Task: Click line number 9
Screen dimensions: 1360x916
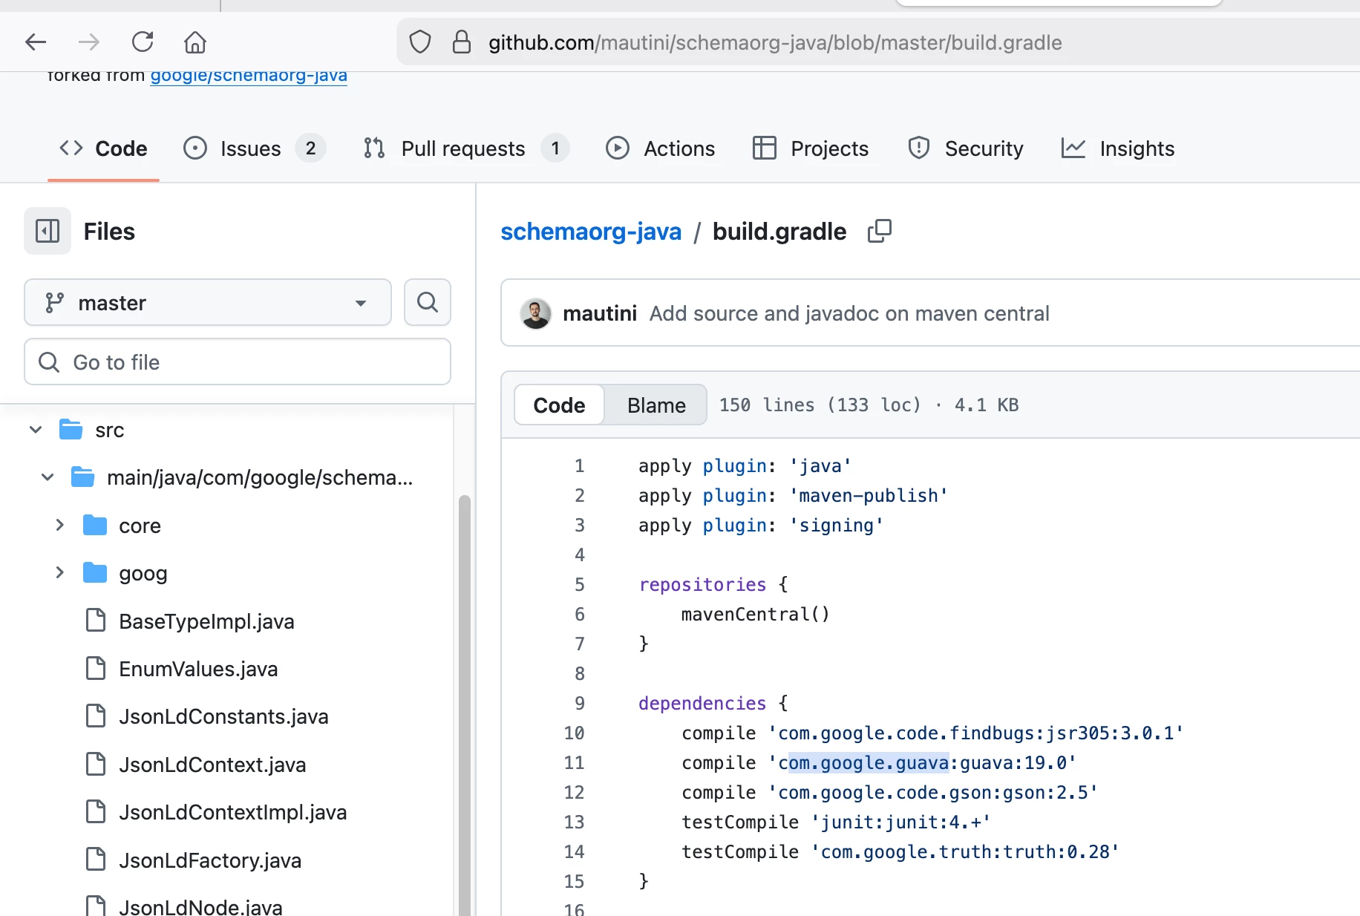Action: [x=579, y=704]
